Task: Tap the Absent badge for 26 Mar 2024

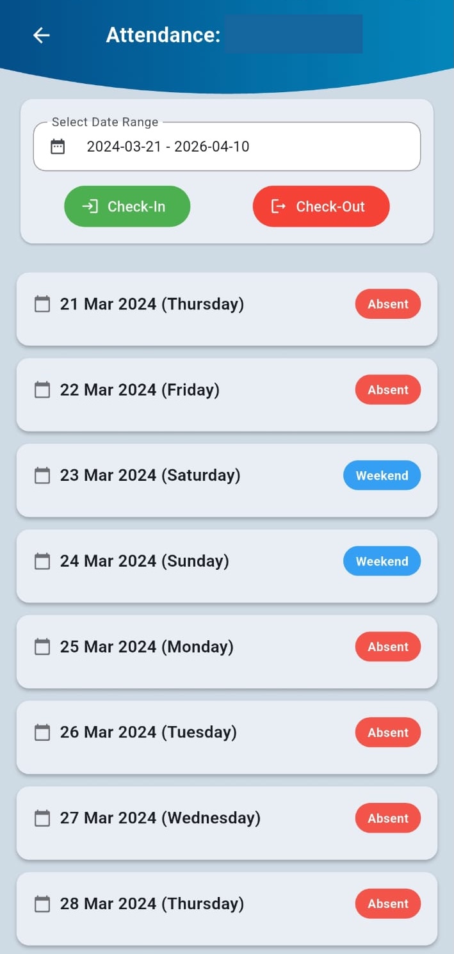Action: tap(387, 732)
